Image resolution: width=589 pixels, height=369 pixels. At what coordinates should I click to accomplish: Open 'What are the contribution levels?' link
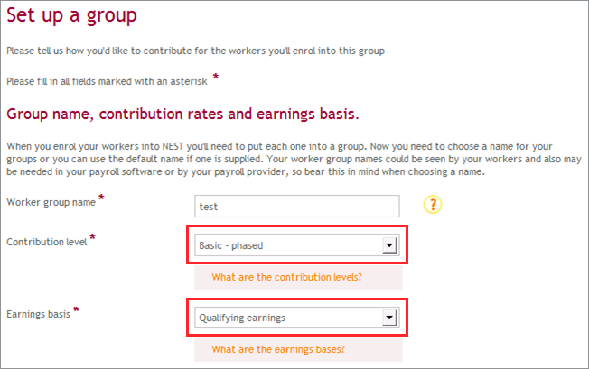point(286,277)
